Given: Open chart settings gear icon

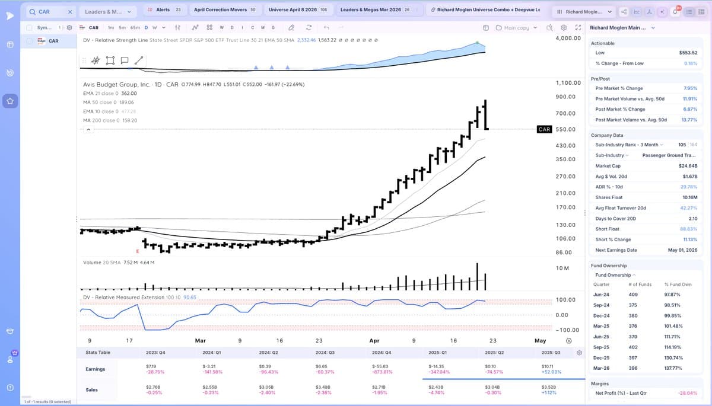Looking at the screenshot, I should [x=563, y=27].
